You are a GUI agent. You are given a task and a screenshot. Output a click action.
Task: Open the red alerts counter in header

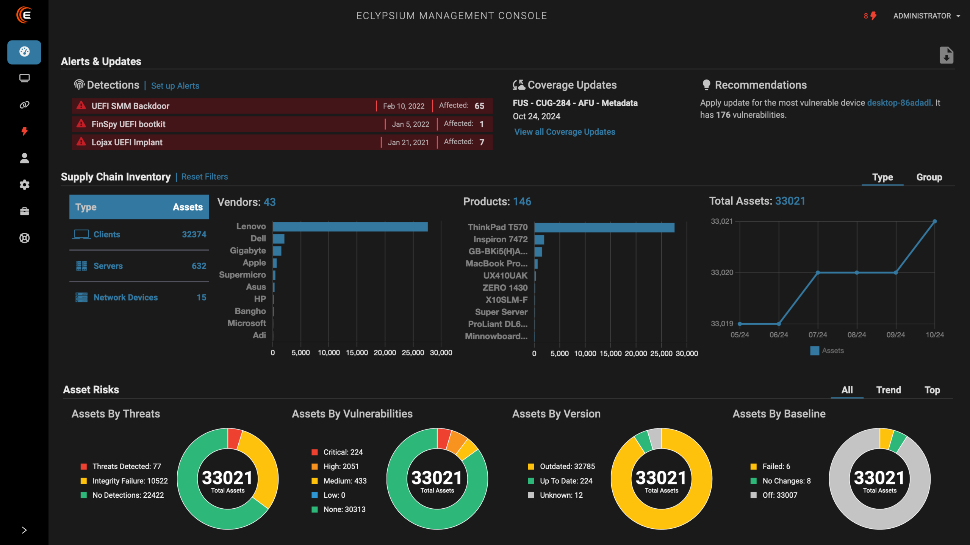[870, 16]
